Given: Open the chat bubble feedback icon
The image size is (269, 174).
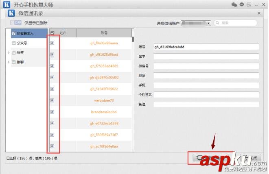Looking at the screenshot, I should pos(242,4).
